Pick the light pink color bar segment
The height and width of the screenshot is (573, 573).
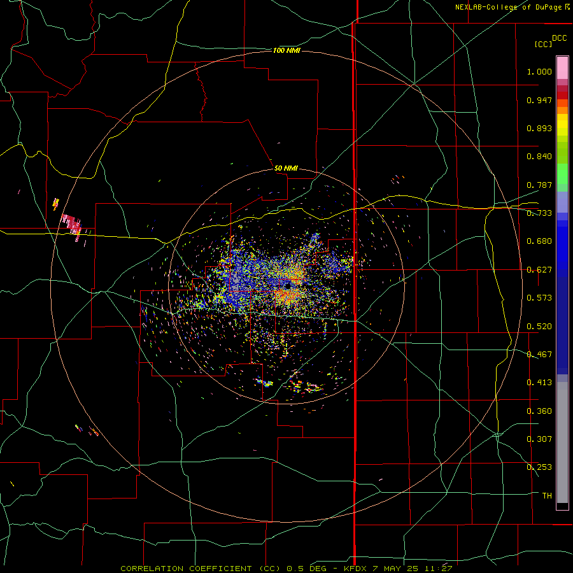(562, 67)
